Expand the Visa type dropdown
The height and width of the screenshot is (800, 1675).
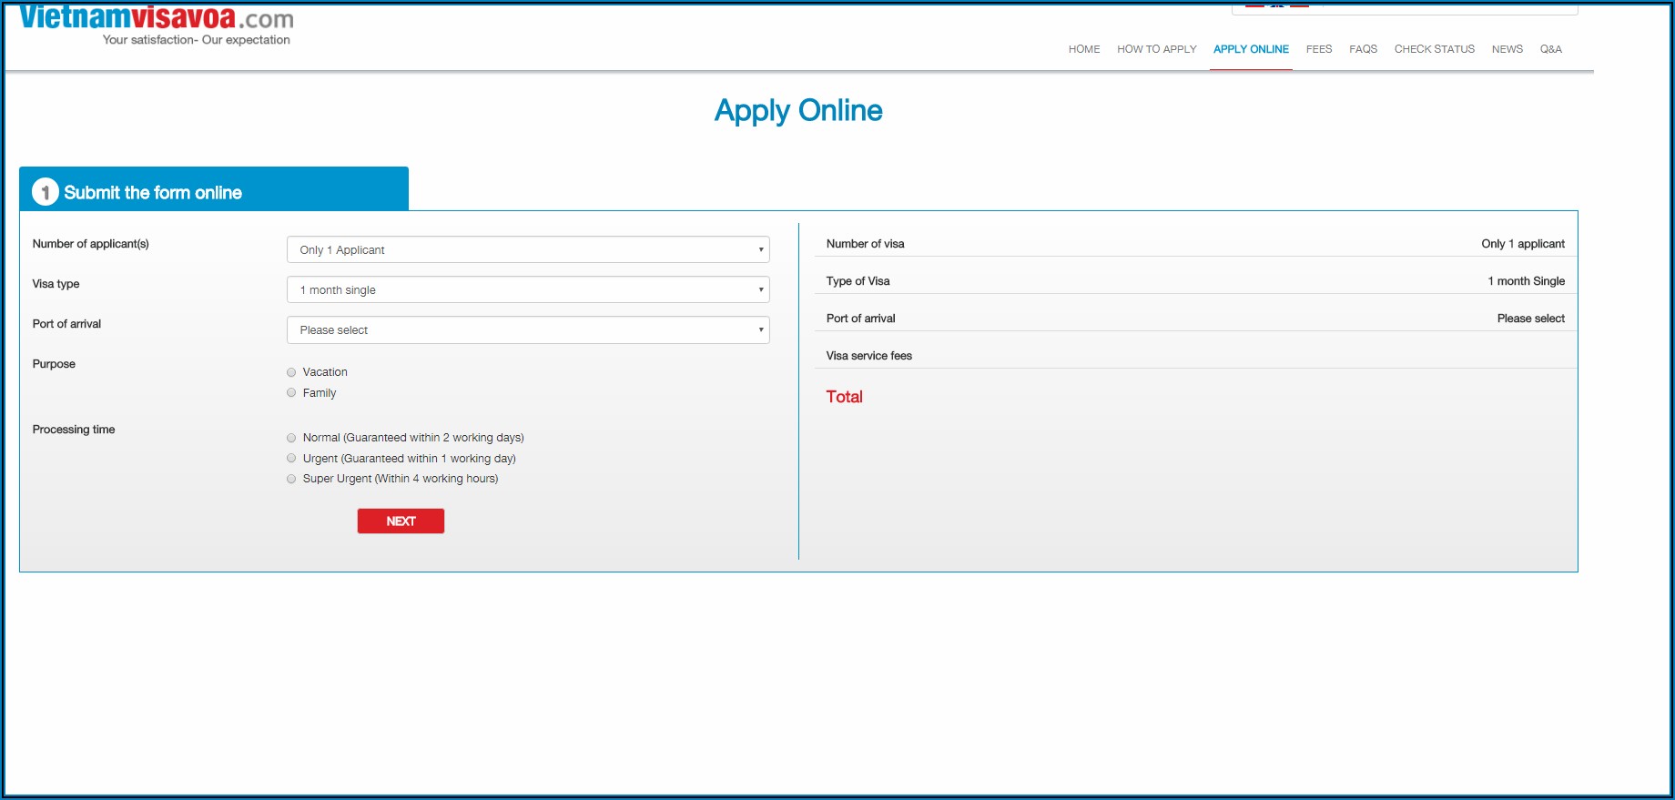pos(528,289)
